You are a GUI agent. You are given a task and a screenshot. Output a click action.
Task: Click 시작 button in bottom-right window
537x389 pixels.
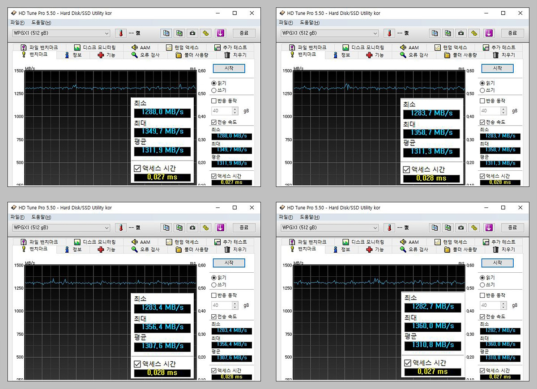pos(497,263)
